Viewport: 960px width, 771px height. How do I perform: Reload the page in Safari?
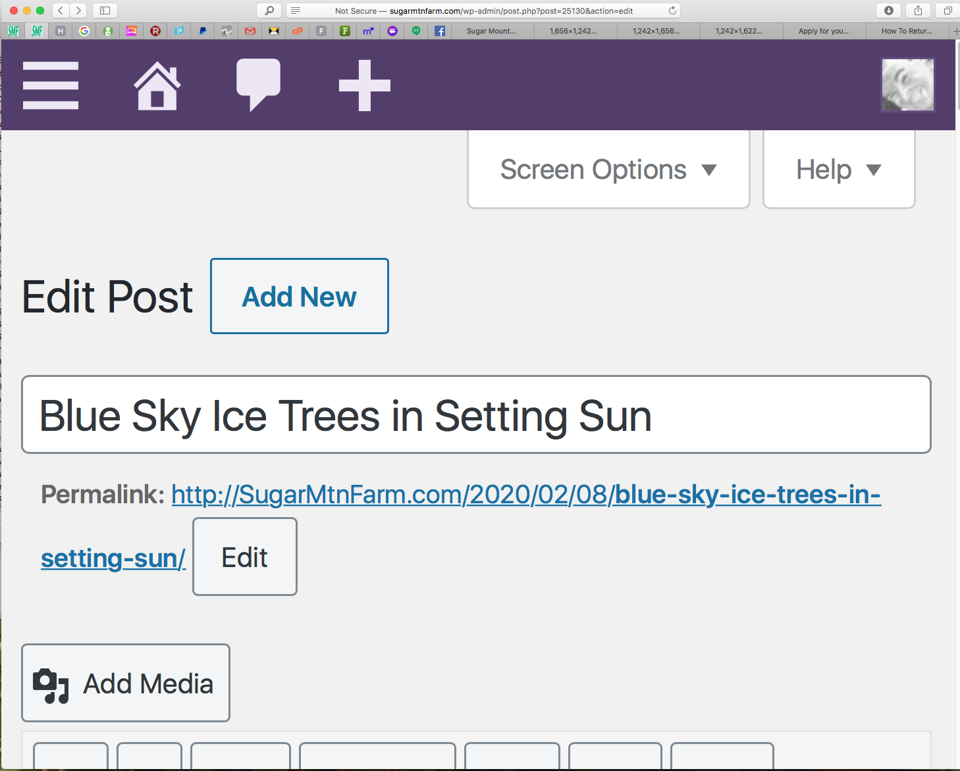point(672,11)
